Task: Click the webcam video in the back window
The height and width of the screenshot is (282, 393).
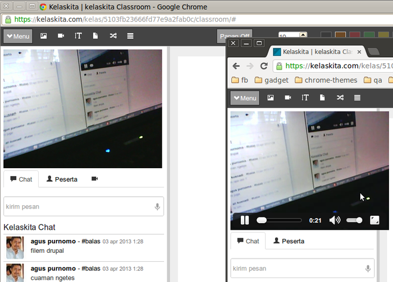Action: click(x=83, y=109)
